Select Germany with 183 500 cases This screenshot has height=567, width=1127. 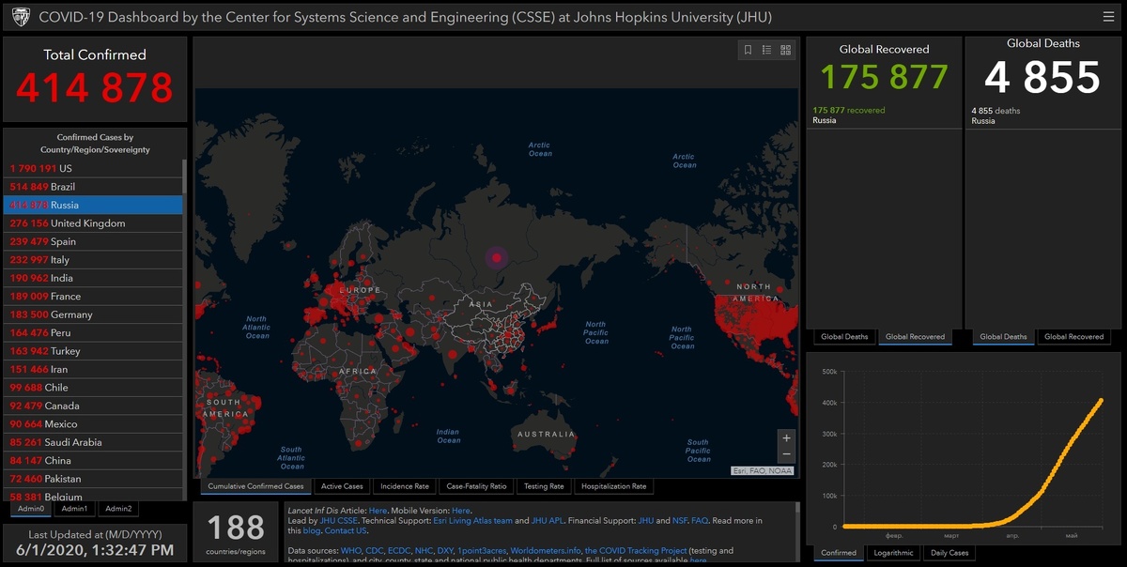point(94,314)
